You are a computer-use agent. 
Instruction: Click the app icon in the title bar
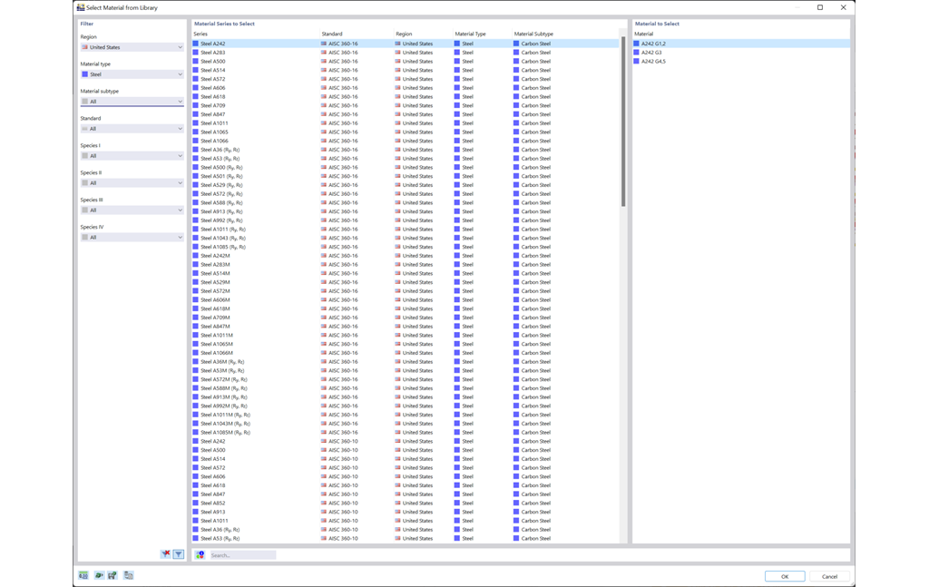tap(81, 7)
